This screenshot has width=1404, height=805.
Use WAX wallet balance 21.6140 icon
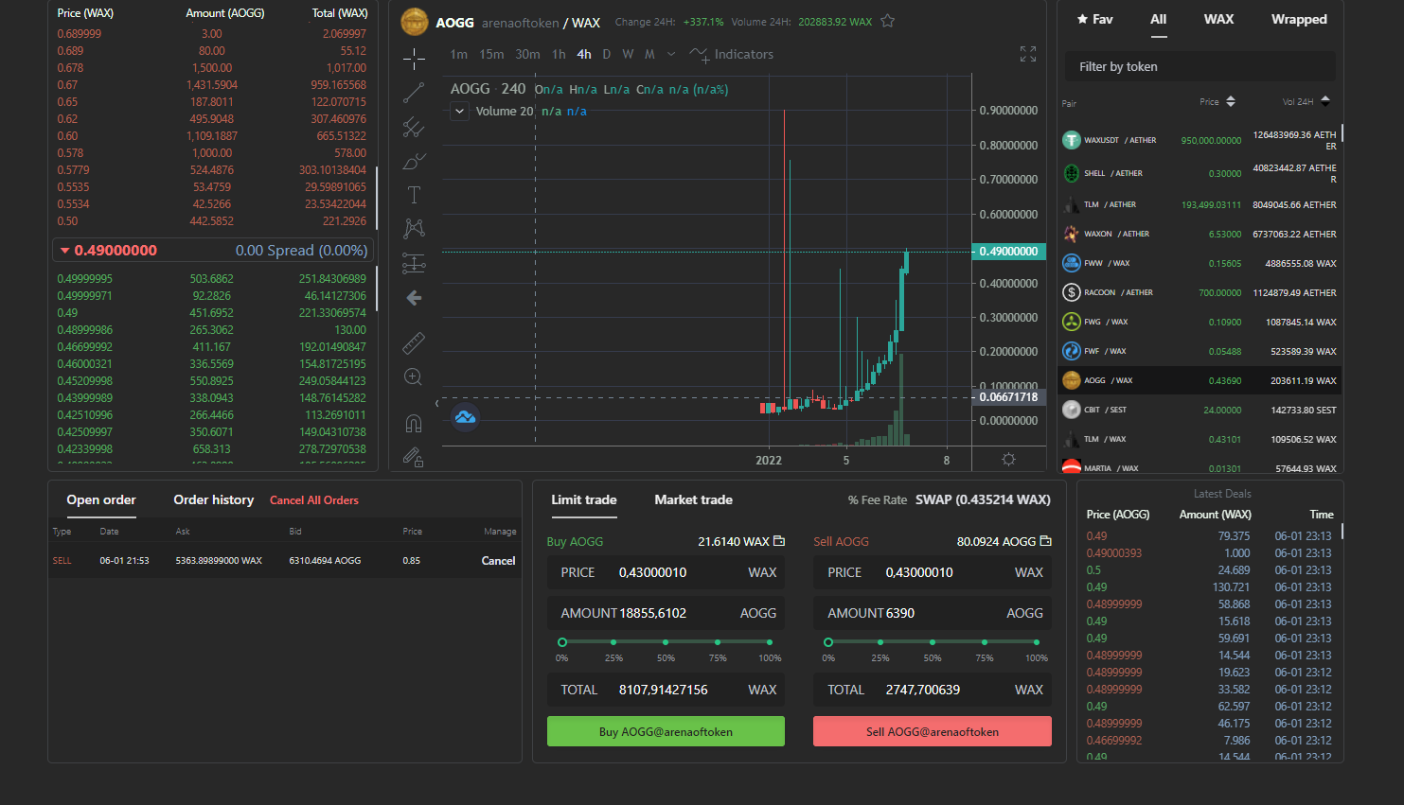tap(779, 541)
